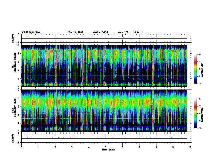214x165 pixels.
Task: Select the "4" kHz tick on ch.1 frequency axis
Action: coord(19,70)
